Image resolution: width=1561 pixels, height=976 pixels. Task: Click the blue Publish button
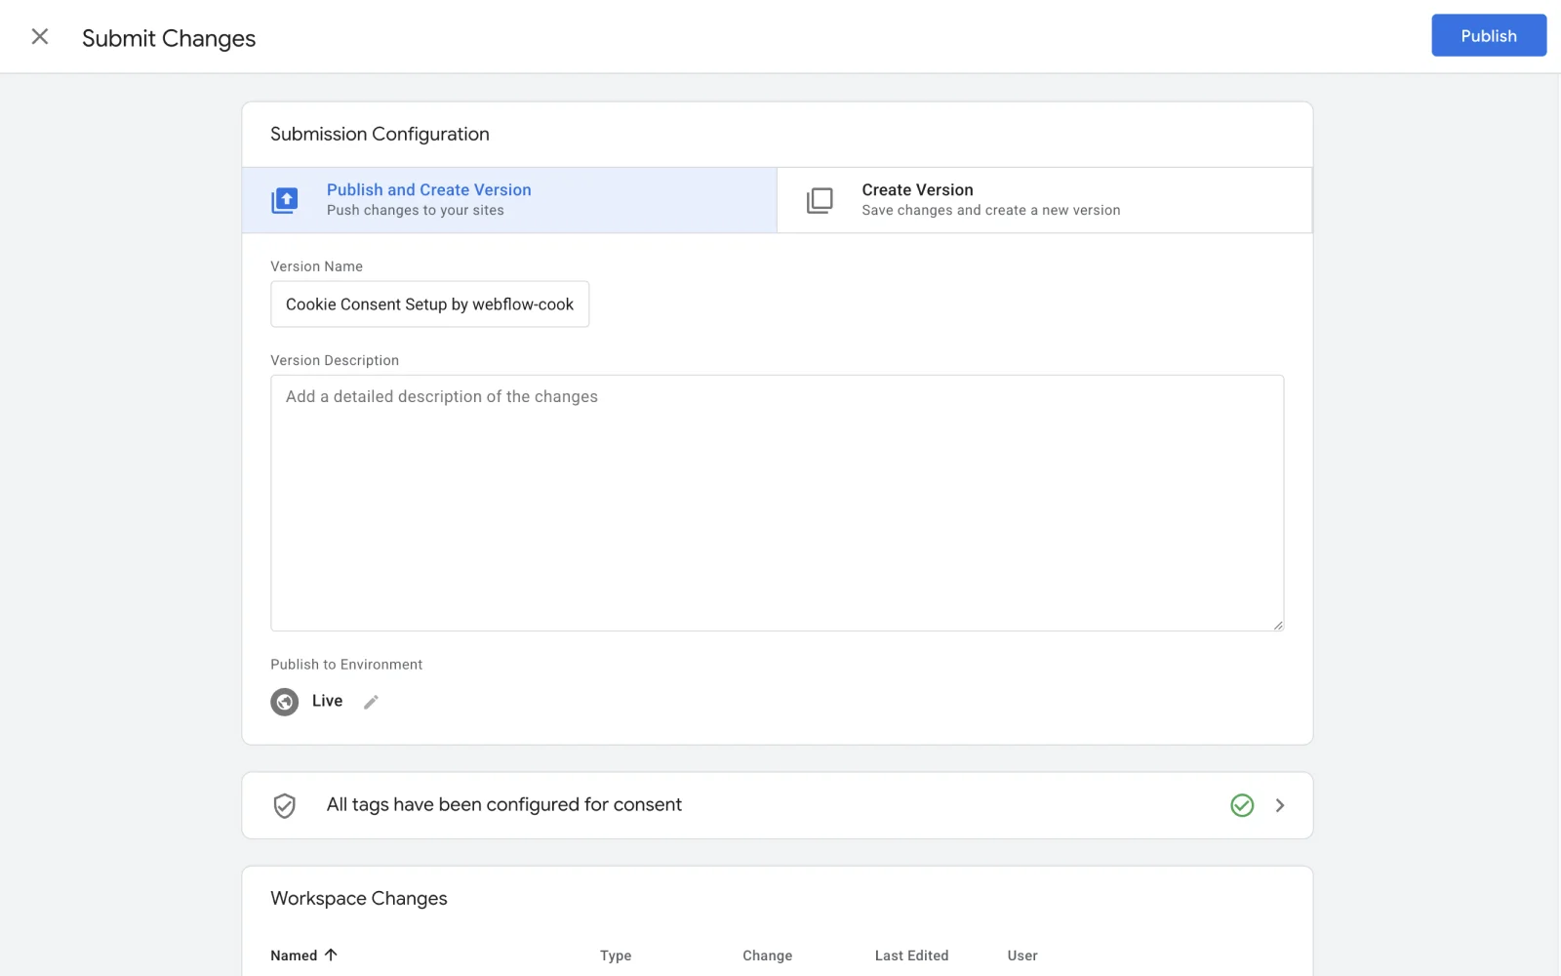(1488, 36)
